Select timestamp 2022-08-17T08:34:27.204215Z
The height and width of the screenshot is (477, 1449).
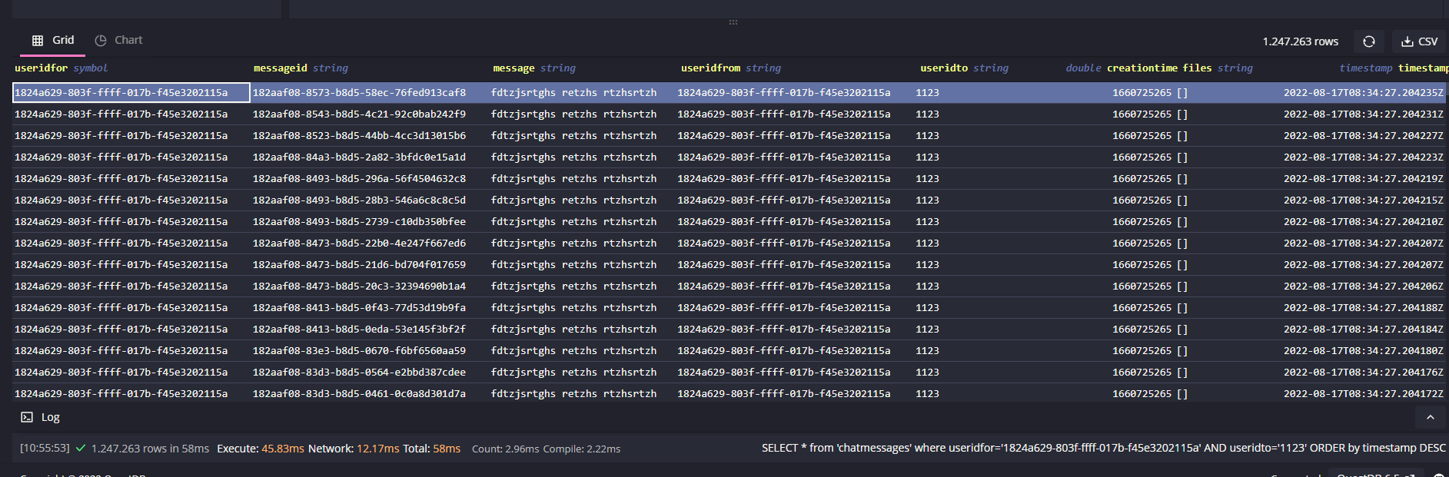pos(1363,200)
